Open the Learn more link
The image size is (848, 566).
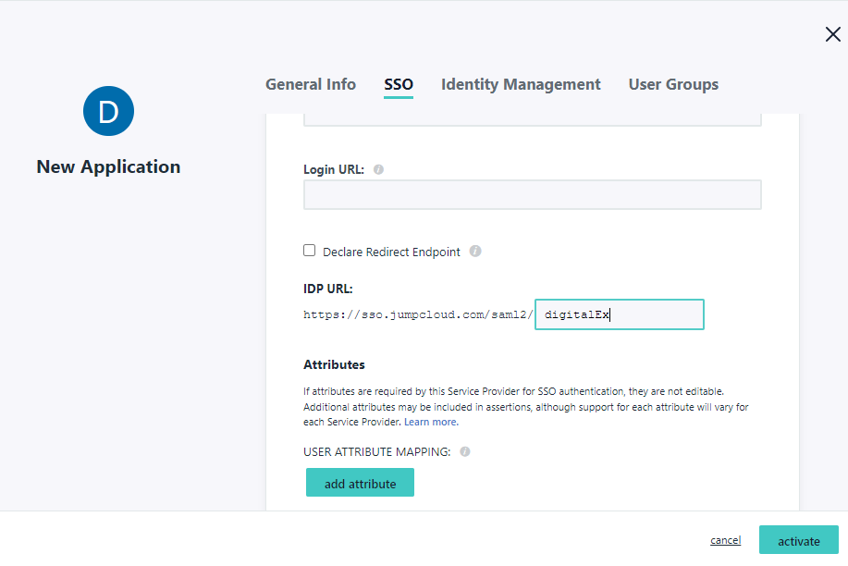click(431, 422)
